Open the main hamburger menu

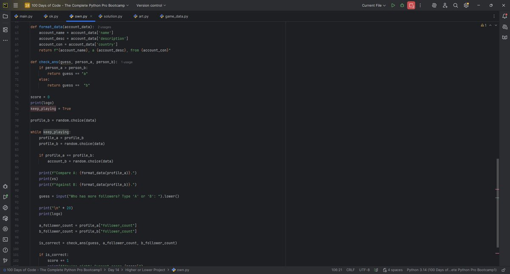click(15, 5)
